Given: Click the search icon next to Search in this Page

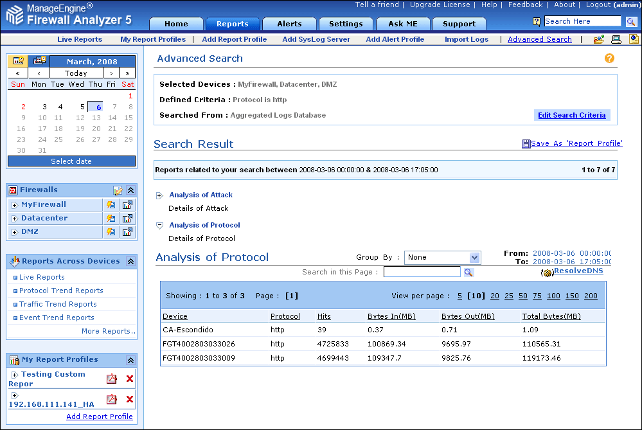Looking at the screenshot, I should pos(468,273).
